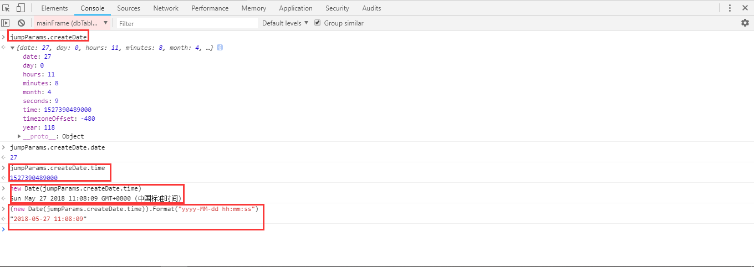The image size is (754, 267).
Task: Open the Performance tab
Action: [x=210, y=8]
